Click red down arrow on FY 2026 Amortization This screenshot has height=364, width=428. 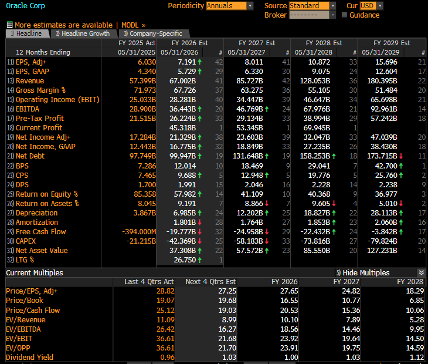tap(200, 222)
